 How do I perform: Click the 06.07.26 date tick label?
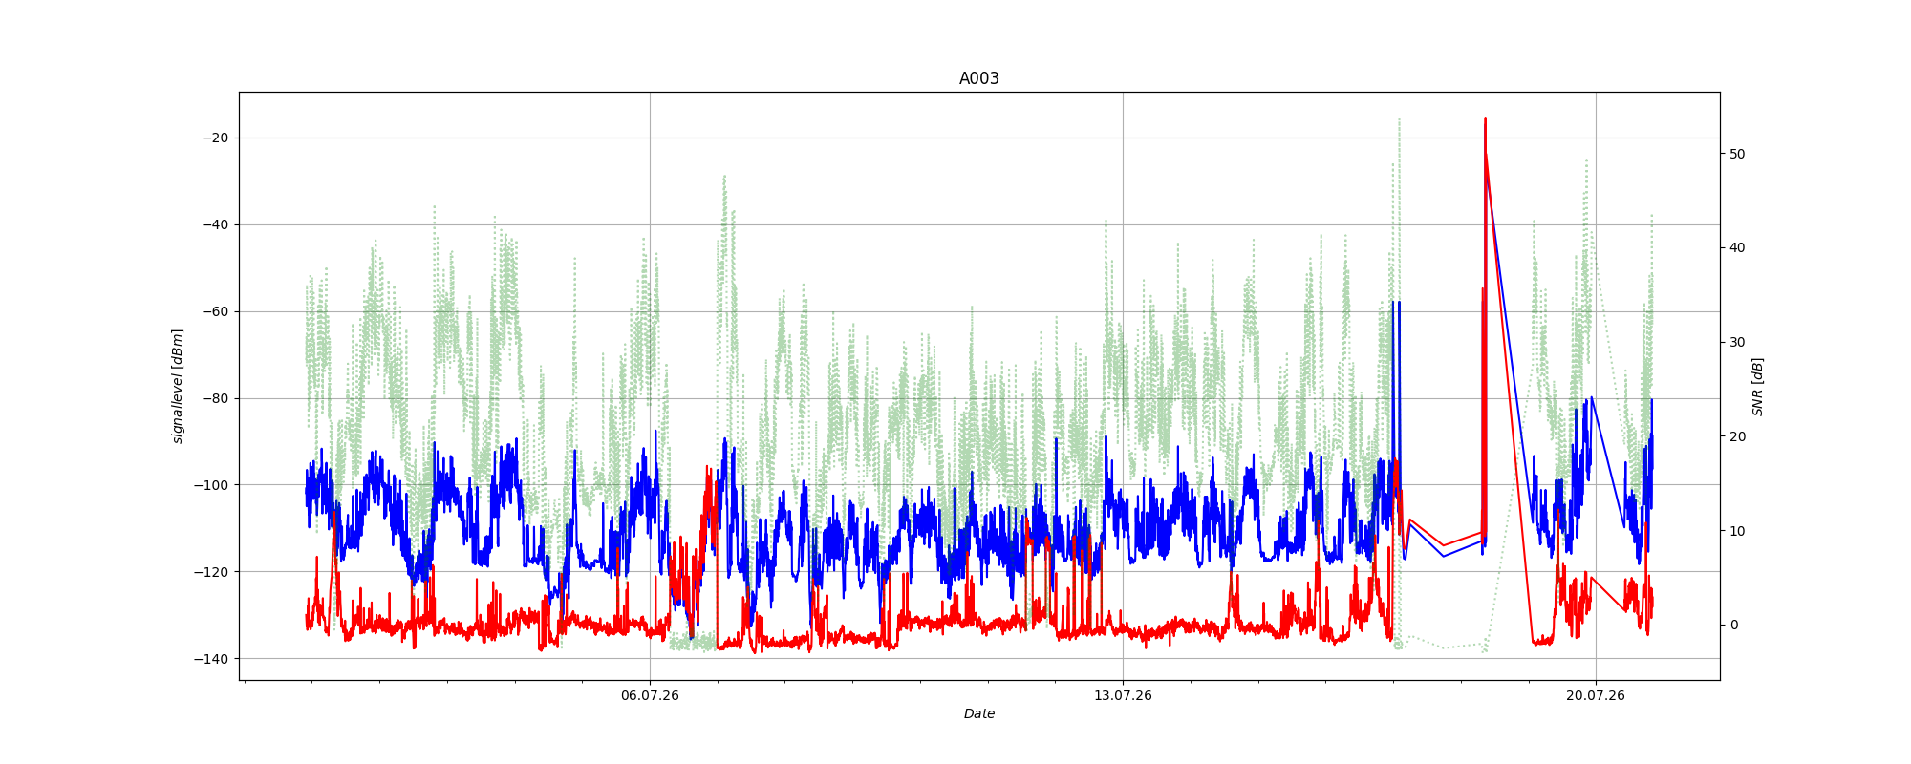tap(650, 695)
